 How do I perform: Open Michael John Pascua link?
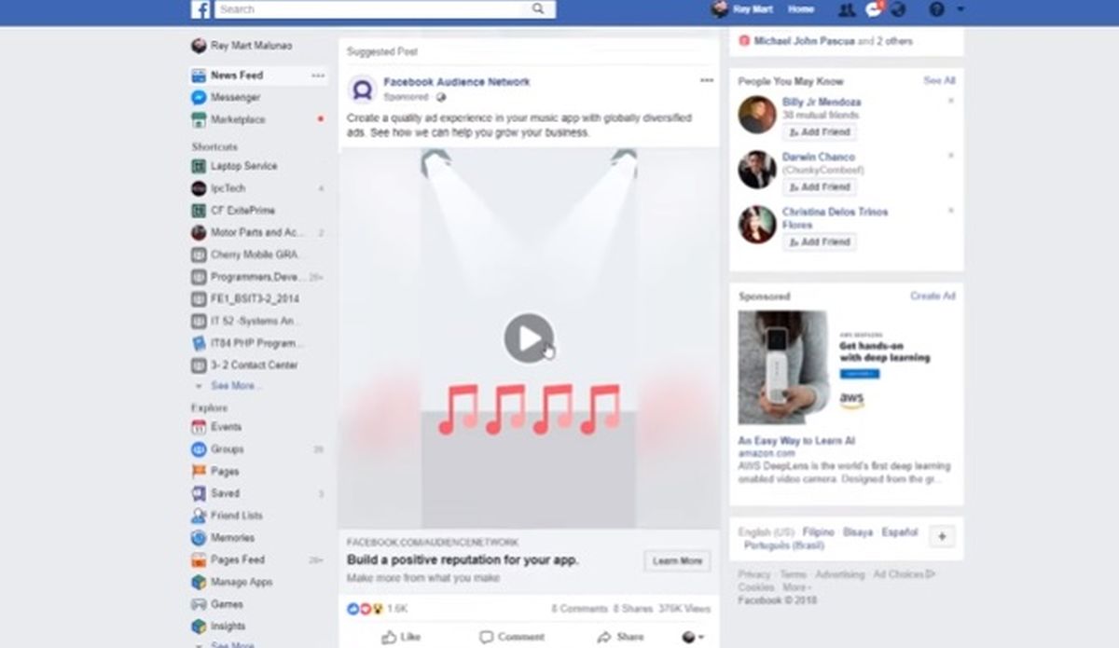click(x=805, y=41)
